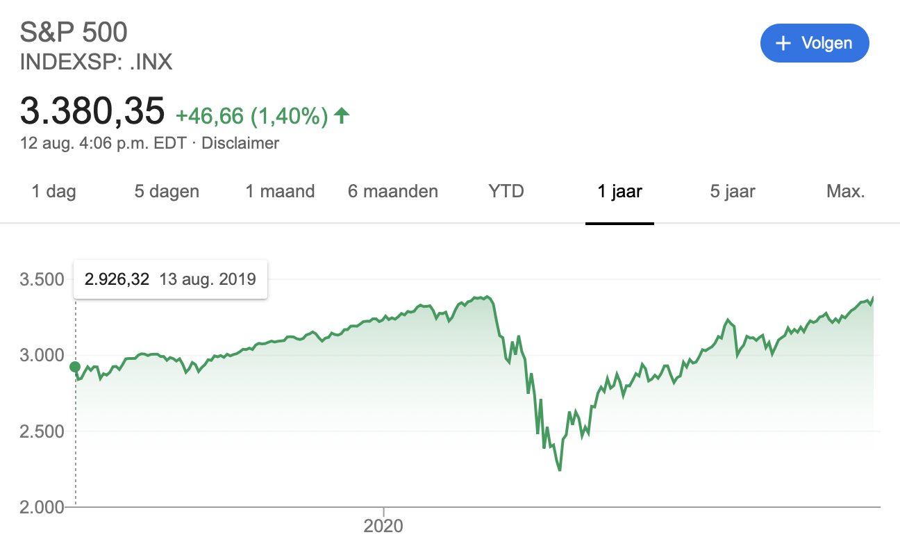The width and height of the screenshot is (900, 553).
Task: Click the 2020 label on the x-axis
Action: point(383,527)
